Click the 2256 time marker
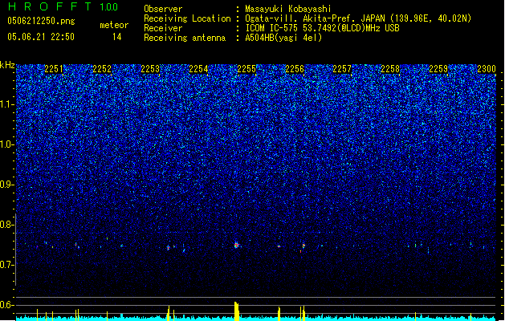Screen dimensions: 505x321 click(x=295, y=69)
